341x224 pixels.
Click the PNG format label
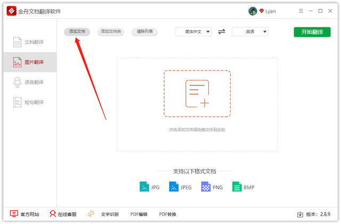click(x=217, y=187)
